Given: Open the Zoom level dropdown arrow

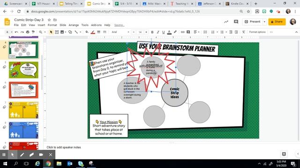Looking at the screenshot, I should point(45,32).
